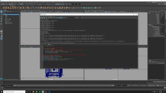Toggle show both panes in Script Editor
Image resolution: width=166 pixels, height=93 pixels.
coord(58,18)
